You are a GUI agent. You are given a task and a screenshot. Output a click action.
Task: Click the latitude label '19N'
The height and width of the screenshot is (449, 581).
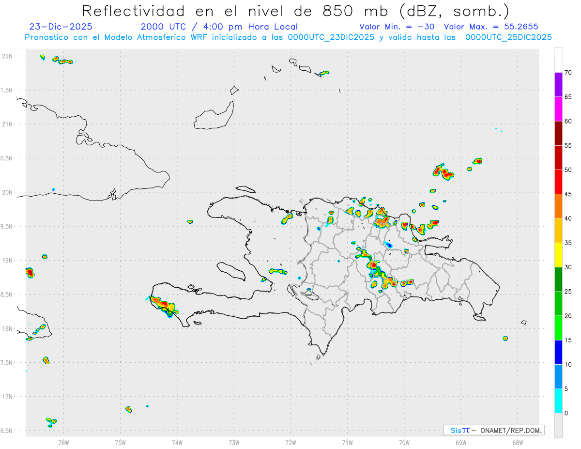[x=8, y=260]
